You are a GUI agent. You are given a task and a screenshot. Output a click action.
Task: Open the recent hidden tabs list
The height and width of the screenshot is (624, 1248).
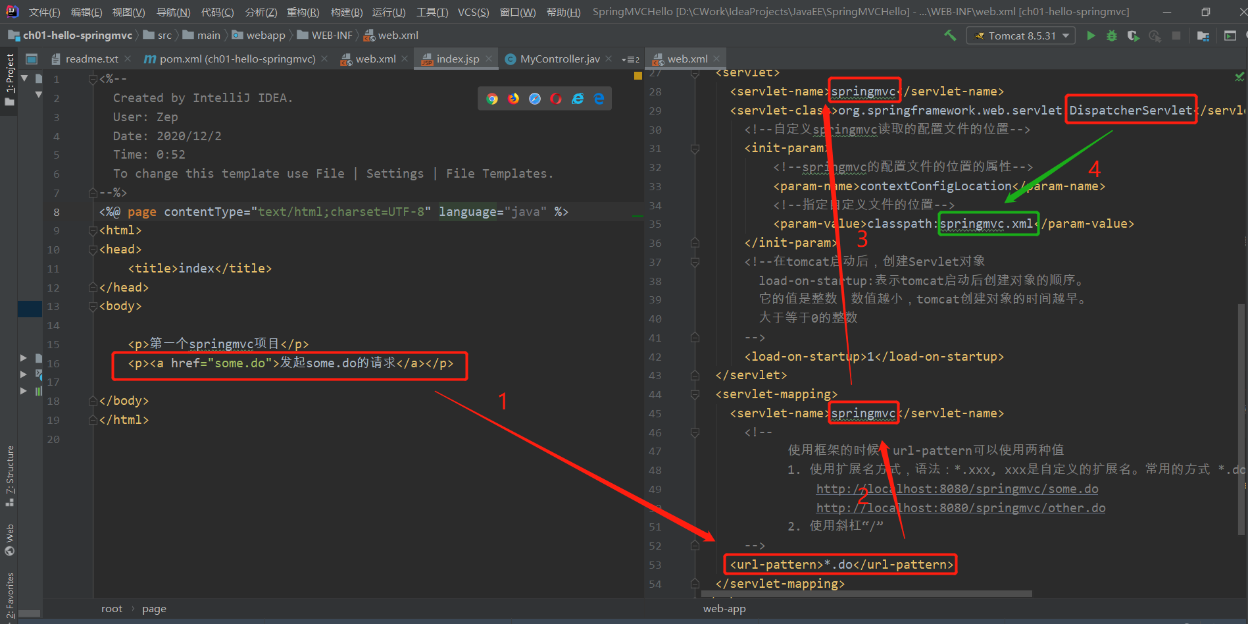click(630, 59)
